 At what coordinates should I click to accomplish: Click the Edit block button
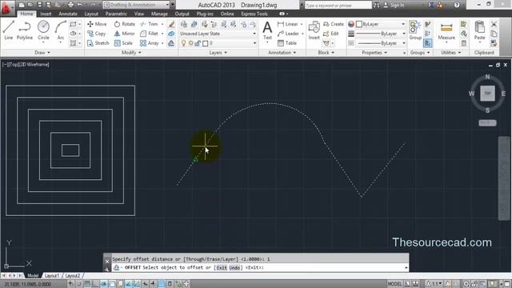pyautogui.click(x=330, y=34)
